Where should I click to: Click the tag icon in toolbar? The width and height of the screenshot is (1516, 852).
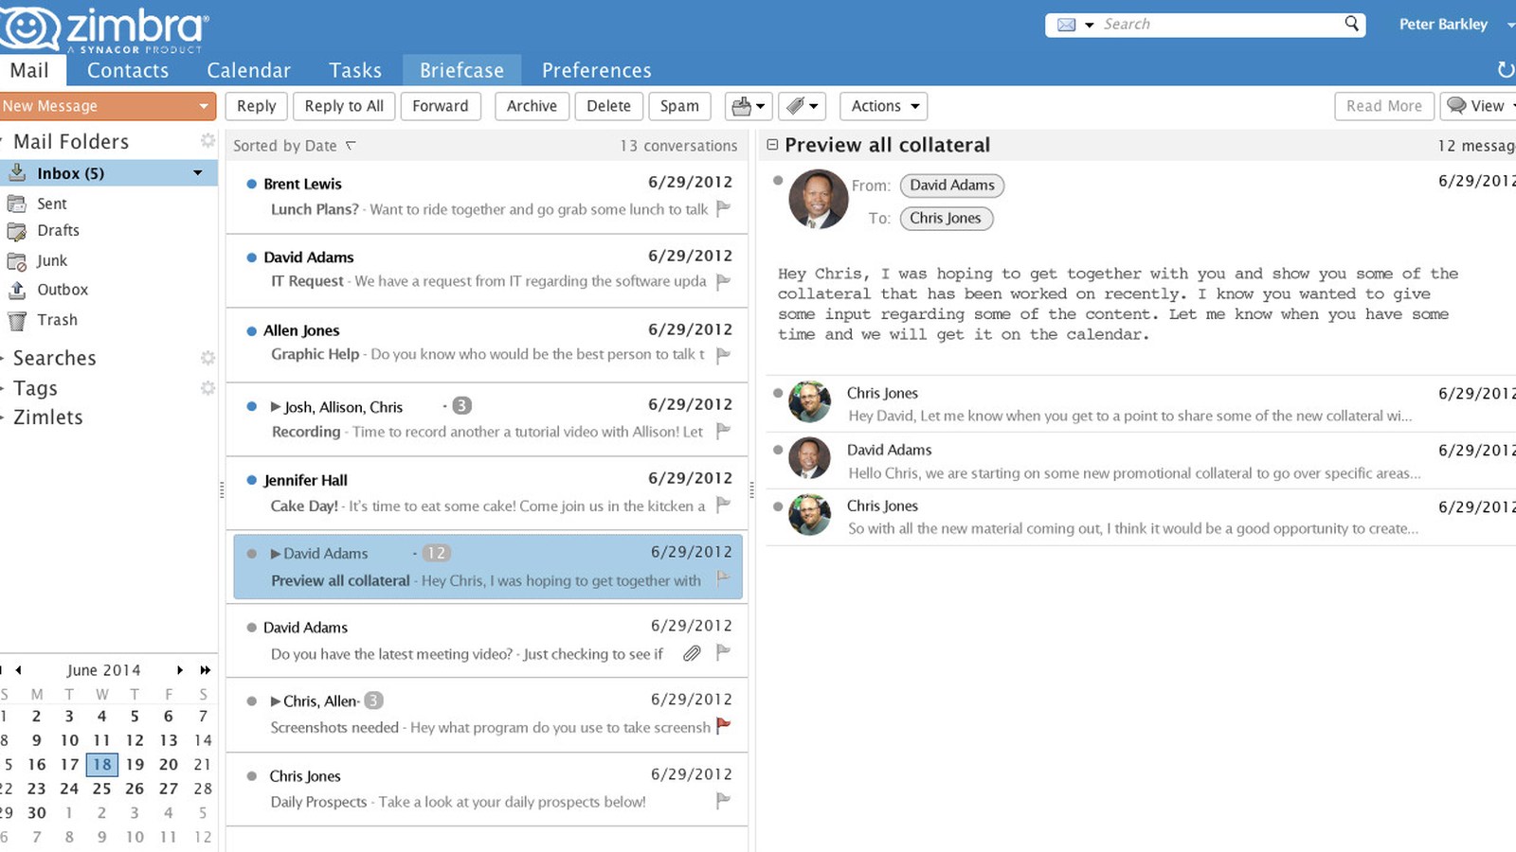point(796,106)
